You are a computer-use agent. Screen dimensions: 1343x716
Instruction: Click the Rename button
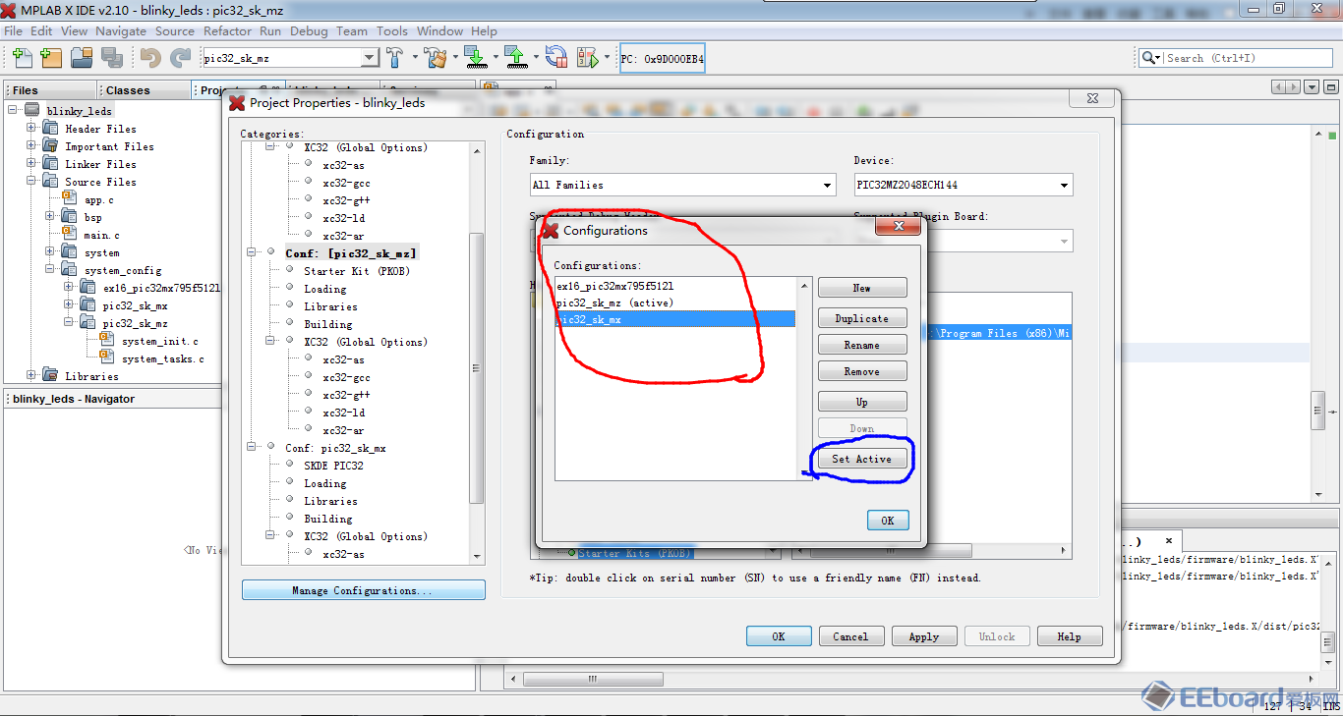(862, 345)
